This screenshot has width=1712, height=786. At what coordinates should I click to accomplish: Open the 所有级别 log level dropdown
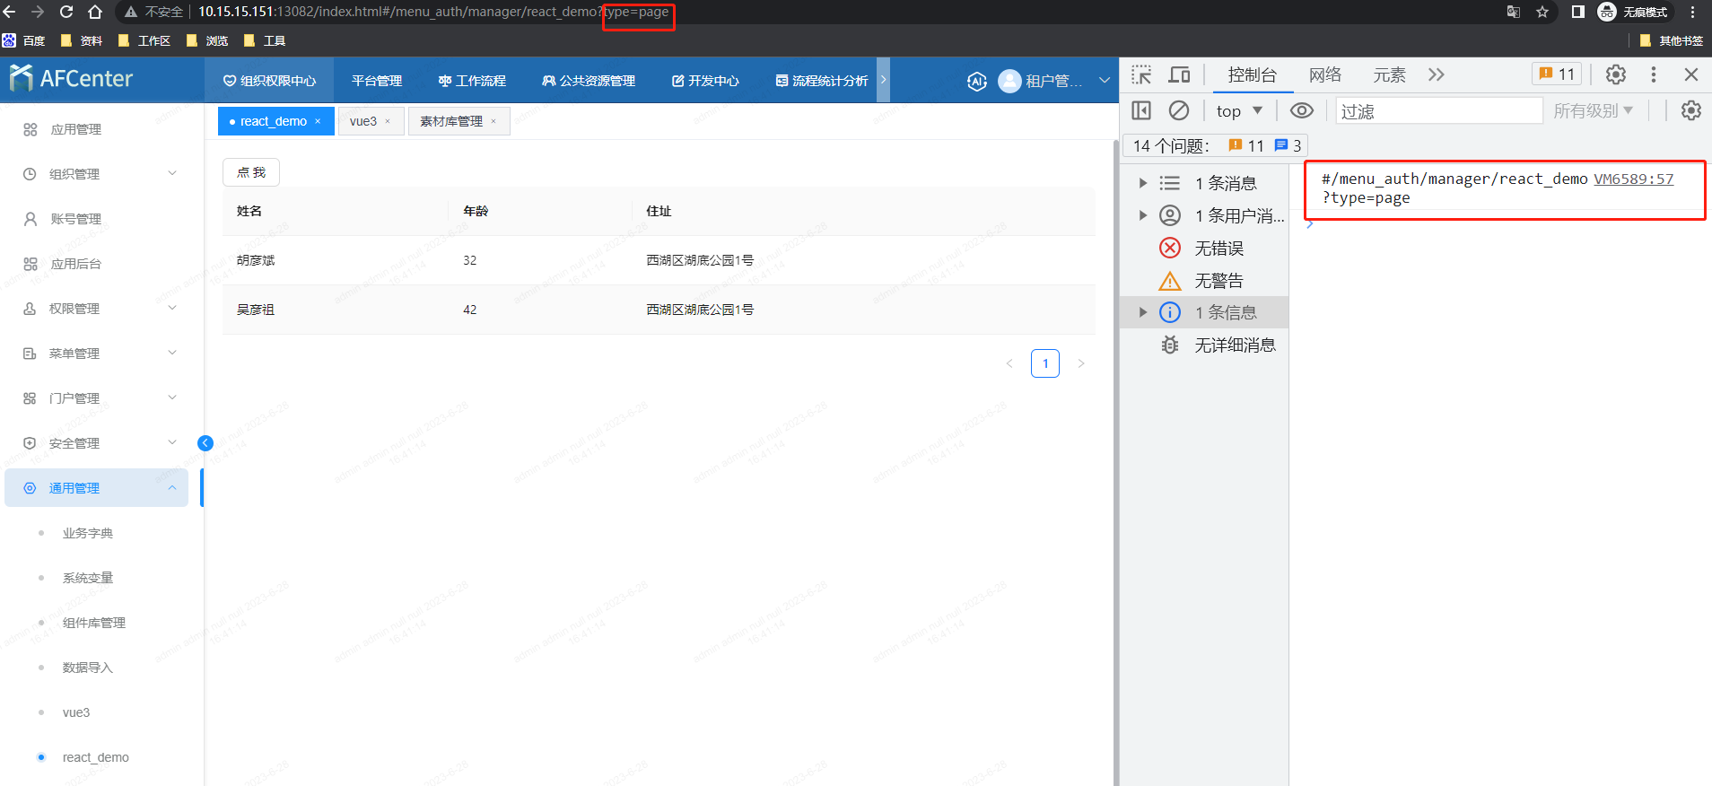1593,110
